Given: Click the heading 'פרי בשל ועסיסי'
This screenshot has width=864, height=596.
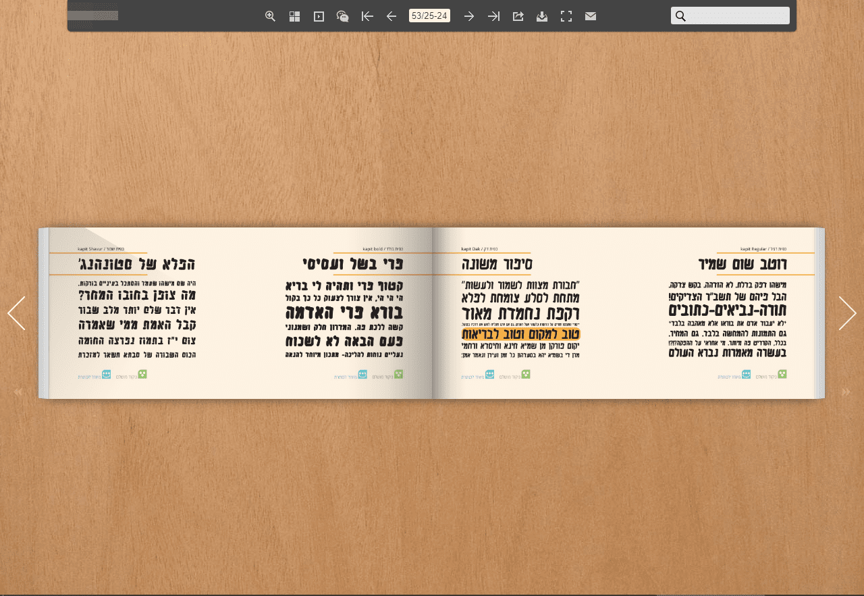Looking at the screenshot, I should tap(352, 264).
